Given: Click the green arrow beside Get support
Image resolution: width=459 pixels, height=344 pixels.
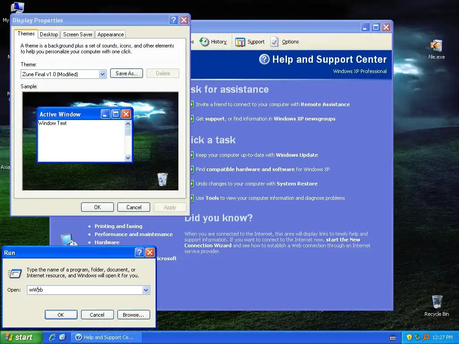Looking at the screenshot, I should [192, 119].
